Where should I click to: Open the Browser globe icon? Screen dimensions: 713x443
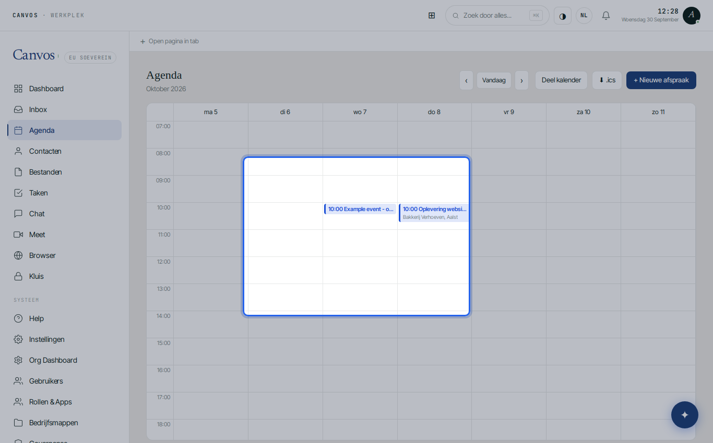click(x=18, y=255)
